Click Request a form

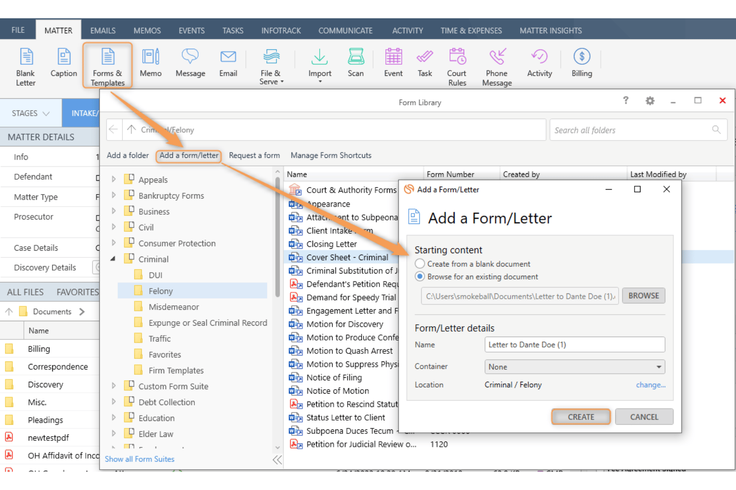pyautogui.click(x=254, y=155)
